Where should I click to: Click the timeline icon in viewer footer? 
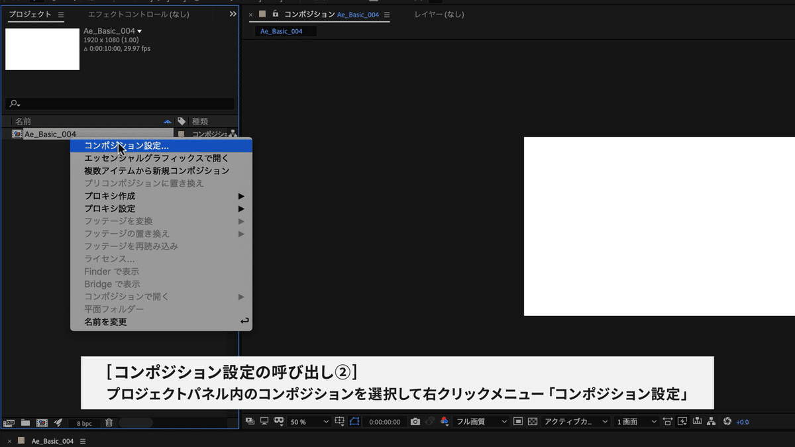point(697,421)
